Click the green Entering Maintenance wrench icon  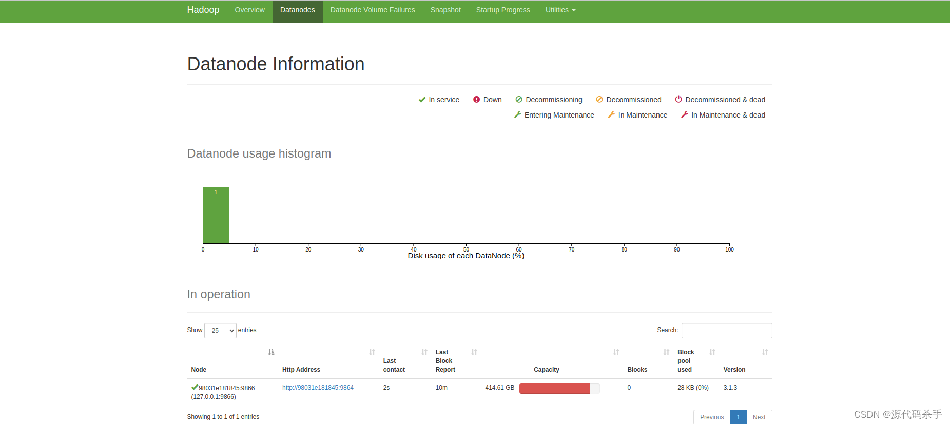click(518, 115)
